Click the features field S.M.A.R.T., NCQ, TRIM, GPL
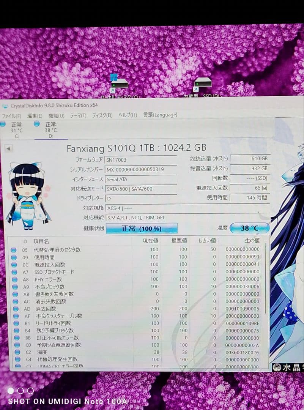The image size is (304, 410). (x=188, y=218)
